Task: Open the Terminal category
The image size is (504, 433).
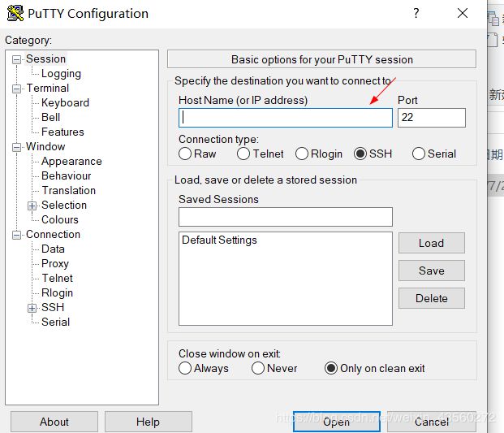Action: point(48,89)
